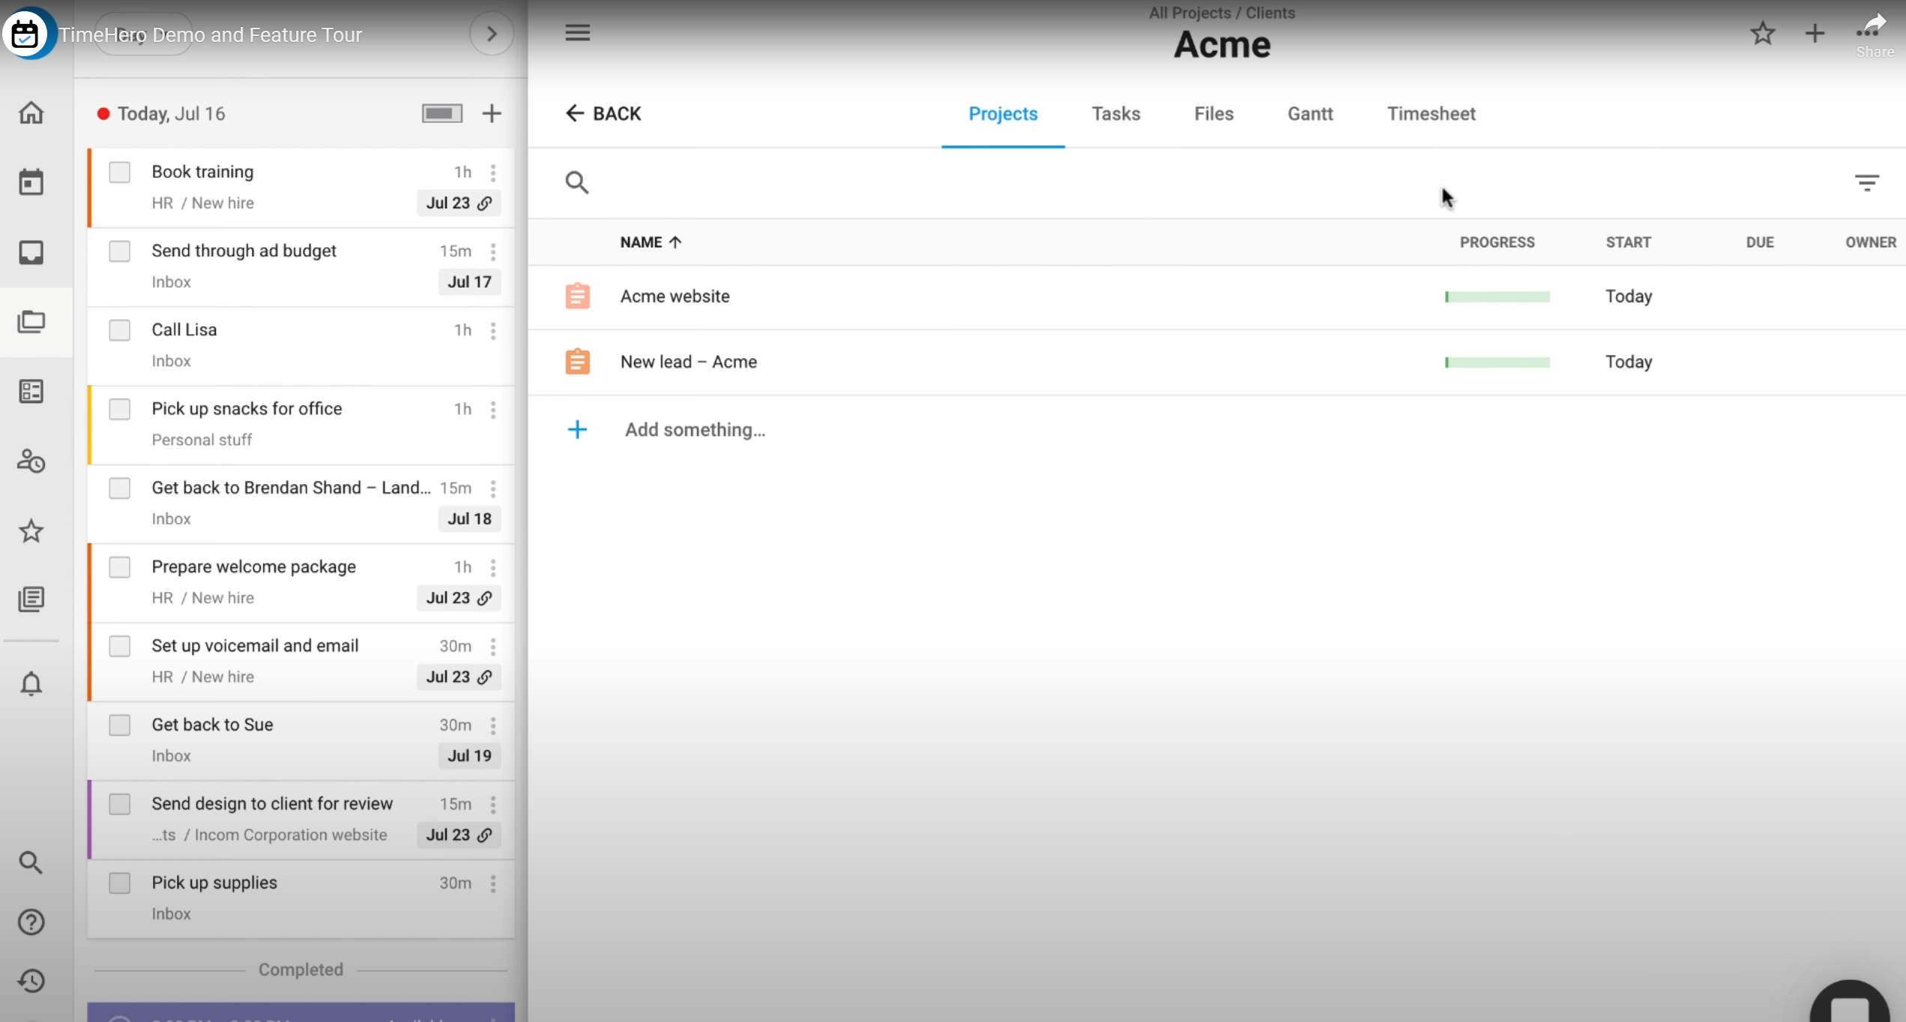Click the star favorites sidebar icon
The height and width of the screenshot is (1022, 1906).
[31, 531]
